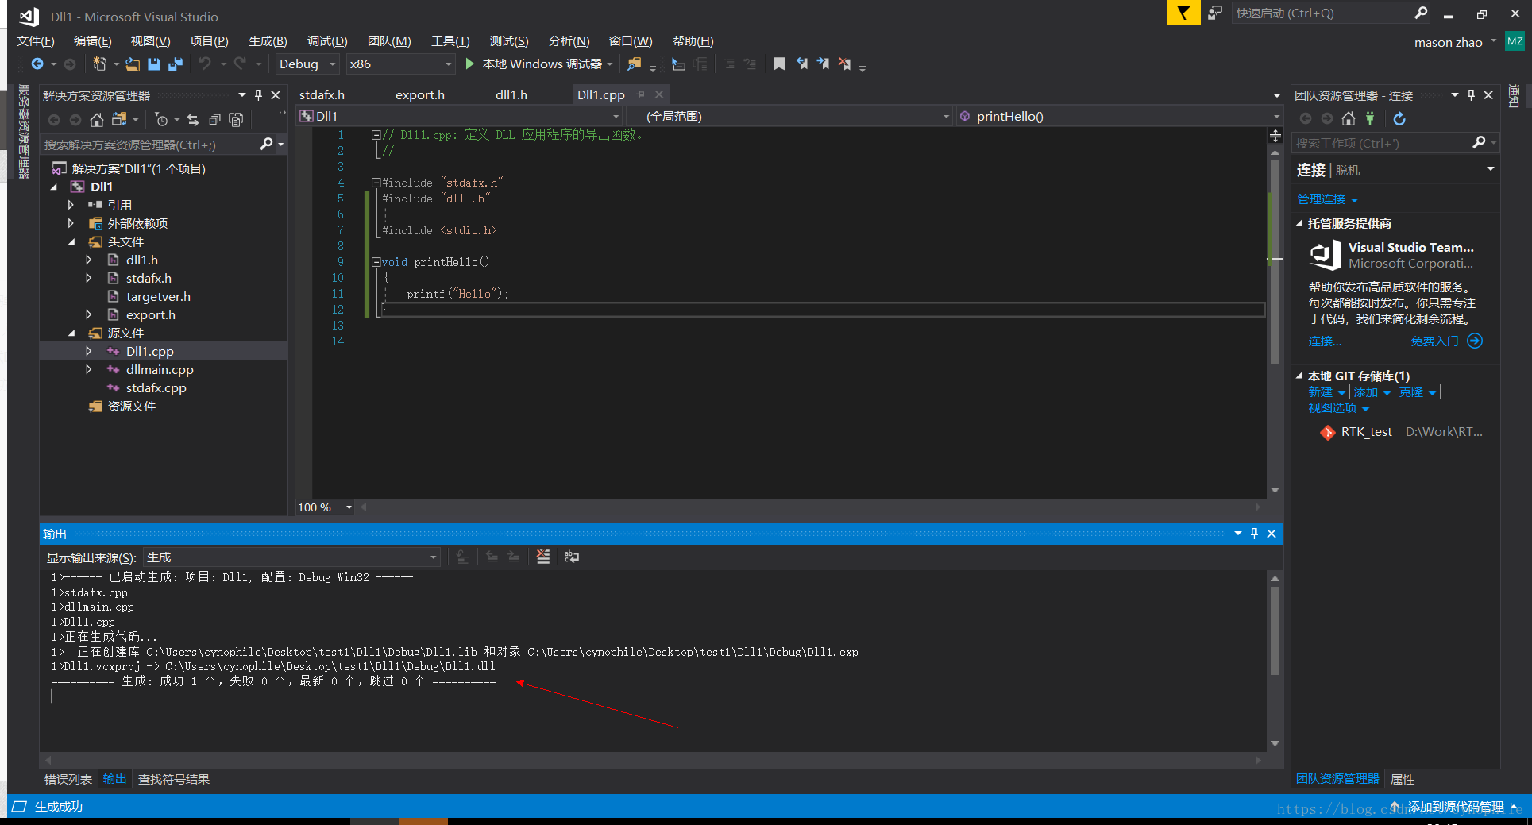Click the Home icon in Team Explorer
This screenshot has height=825, width=1532.
(x=1349, y=118)
